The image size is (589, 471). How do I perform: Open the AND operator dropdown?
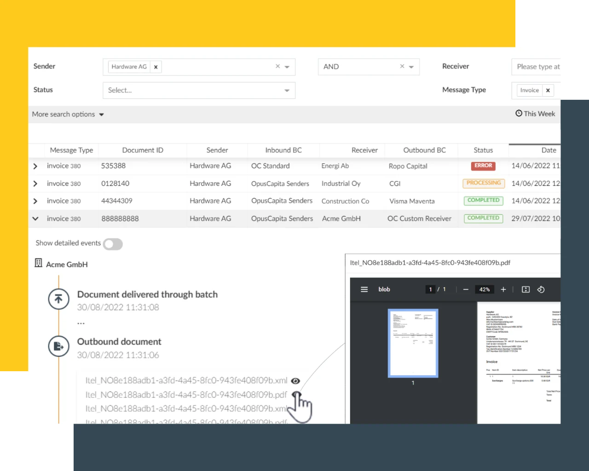tap(411, 67)
